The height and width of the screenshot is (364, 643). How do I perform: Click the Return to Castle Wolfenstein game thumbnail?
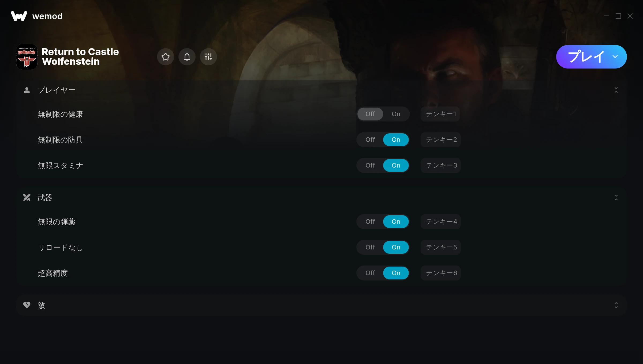[x=27, y=57]
